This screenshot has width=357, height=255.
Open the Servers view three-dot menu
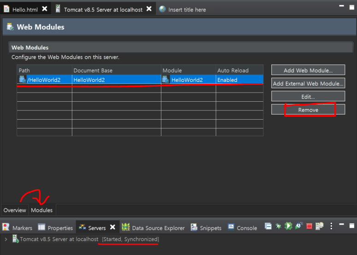(x=331, y=226)
